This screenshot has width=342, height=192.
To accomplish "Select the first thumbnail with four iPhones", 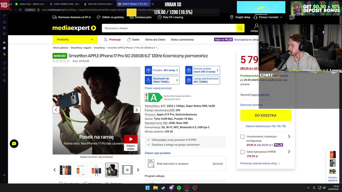I will (65, 170).
